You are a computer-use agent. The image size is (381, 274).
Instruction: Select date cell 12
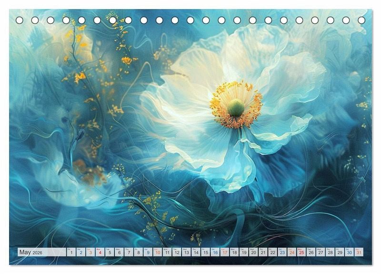coord(177,252)
